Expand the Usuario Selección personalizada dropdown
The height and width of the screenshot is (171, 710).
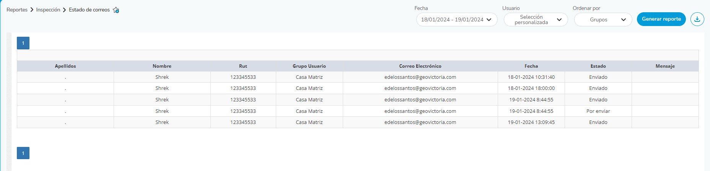click(536, 20)
